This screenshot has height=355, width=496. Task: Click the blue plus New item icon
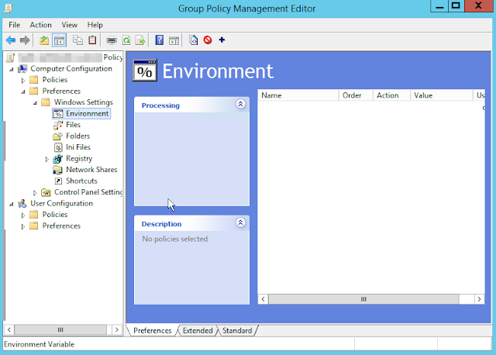pos(222,40)
